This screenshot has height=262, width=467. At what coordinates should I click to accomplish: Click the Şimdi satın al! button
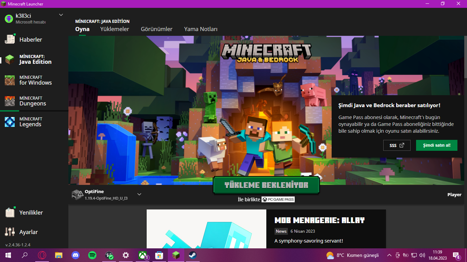coord(437,145)
